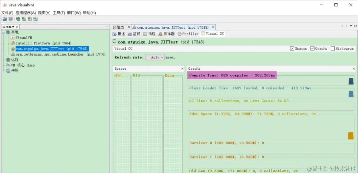Click the 远程 remote hosts icon
The height and width of the screenshot is (174, 358).
coord(8,60)
